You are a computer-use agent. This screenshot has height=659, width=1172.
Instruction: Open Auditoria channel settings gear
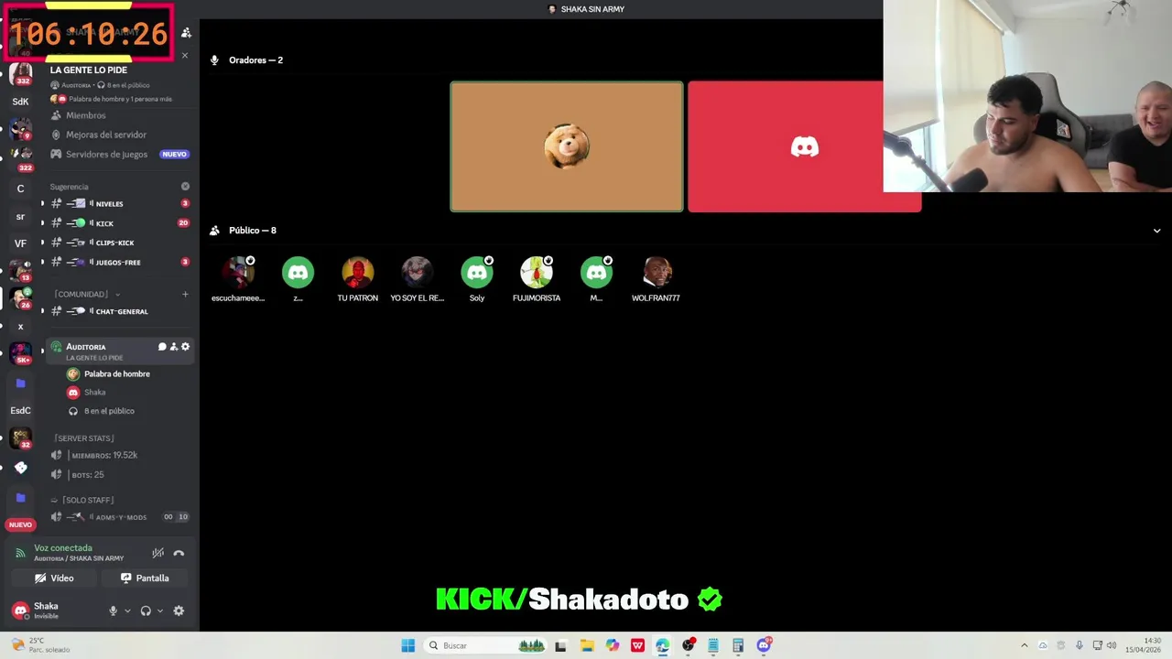tap(185, 347)
